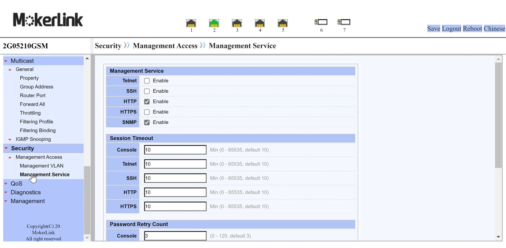Open the Management VLAN page
Image resolution: width=506 pixels, height=248 pixels.
click(x=41, y=166)
